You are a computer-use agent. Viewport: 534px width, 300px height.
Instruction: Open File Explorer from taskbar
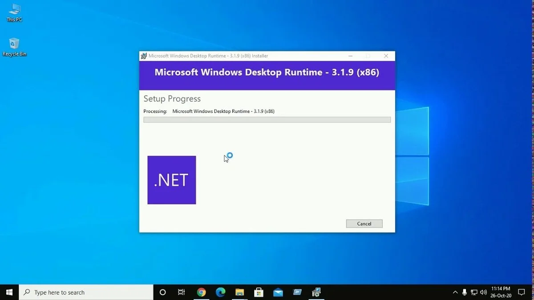(x=240, y=292)
